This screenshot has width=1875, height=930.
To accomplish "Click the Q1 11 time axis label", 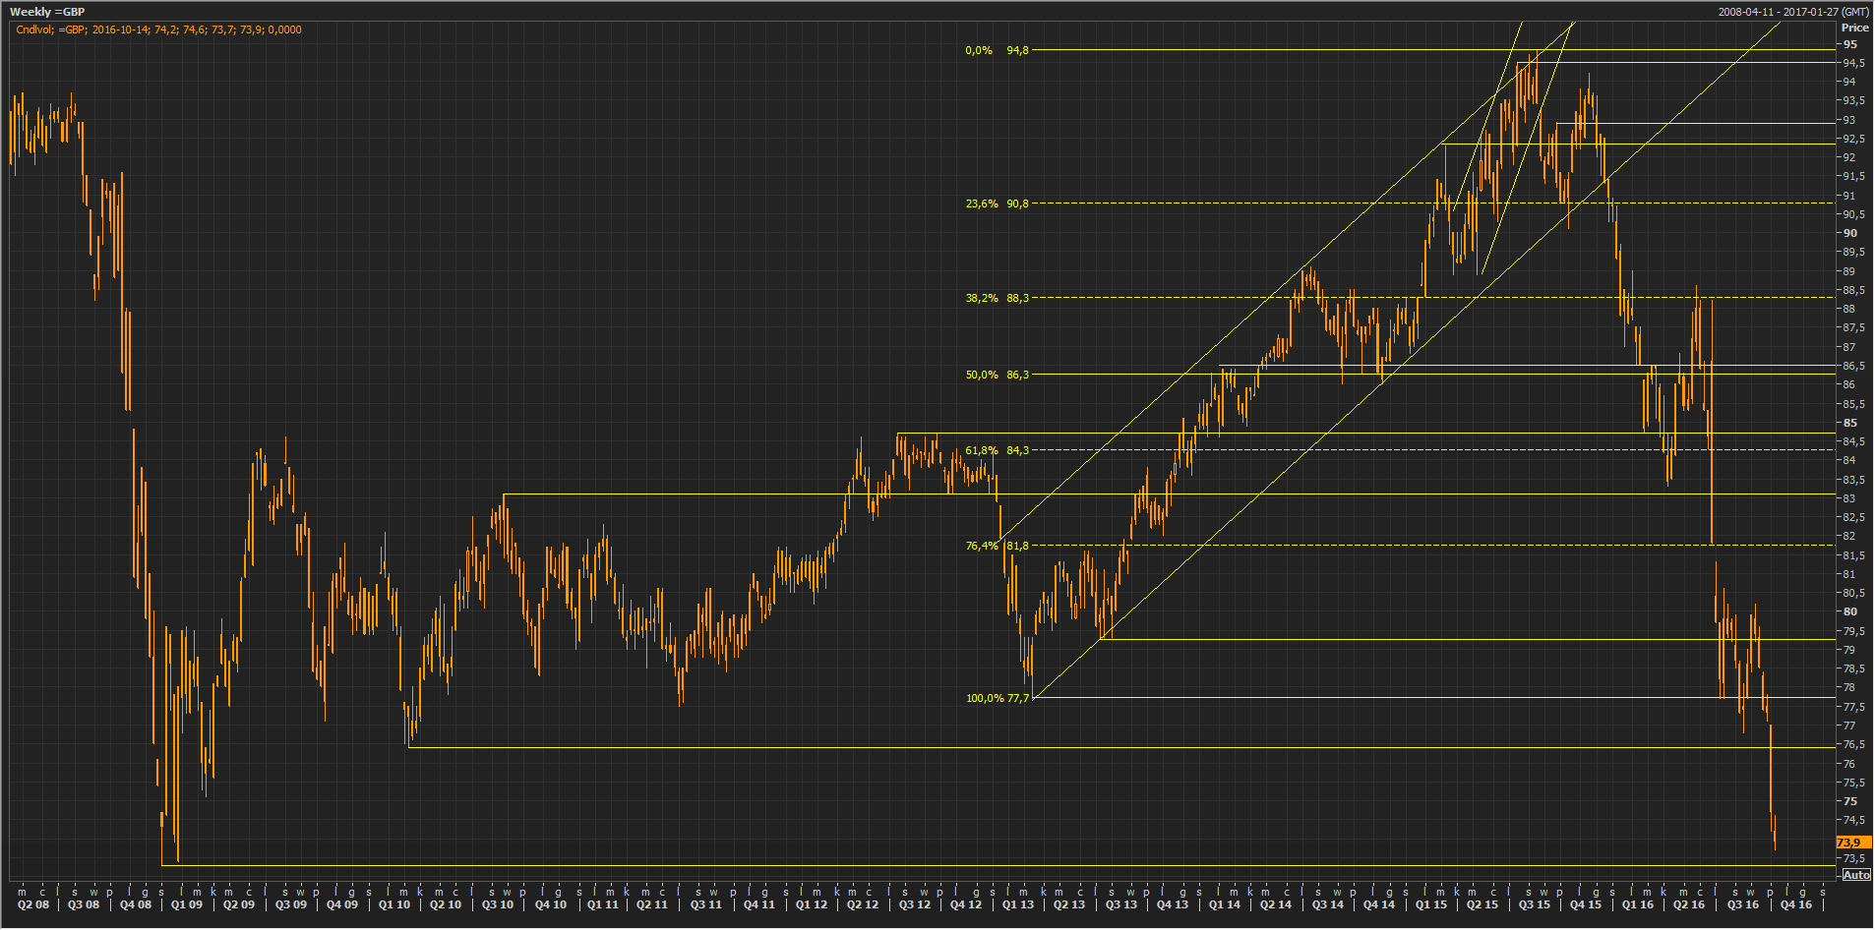I will point(602,904).
